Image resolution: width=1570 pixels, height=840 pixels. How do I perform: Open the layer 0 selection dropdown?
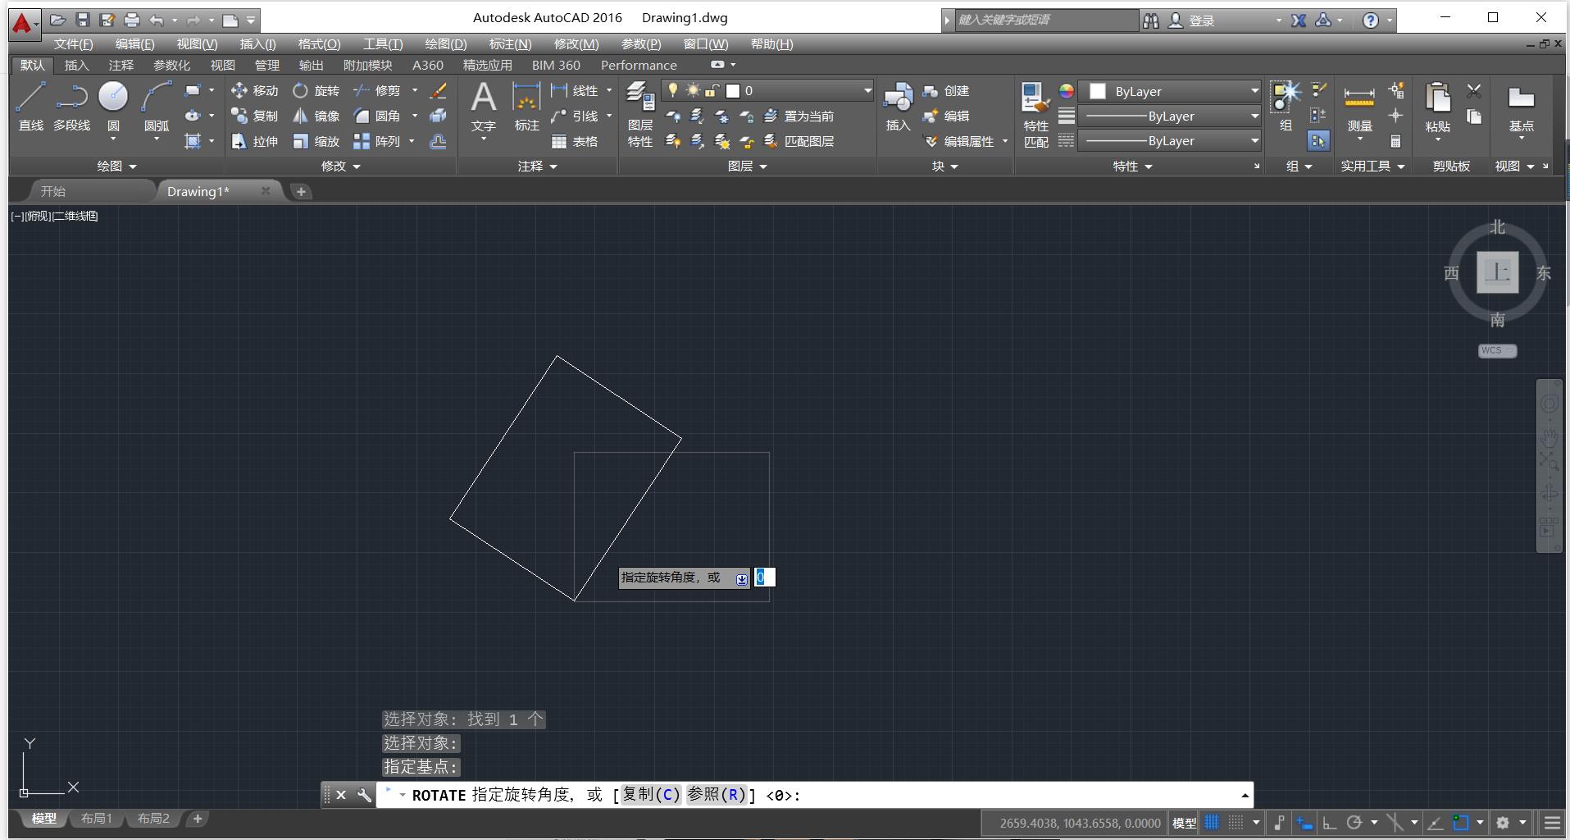(867, 90)
